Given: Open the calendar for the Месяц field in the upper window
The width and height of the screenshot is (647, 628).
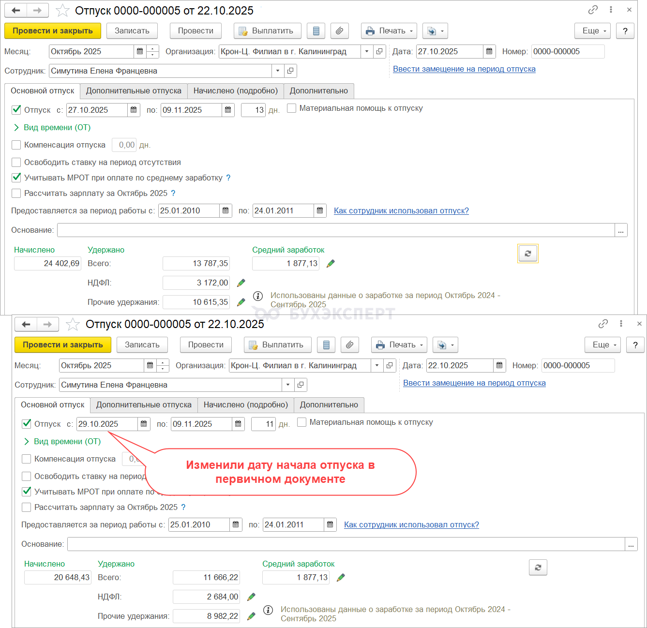Looking at the screenshot, I should pos(140,52).
